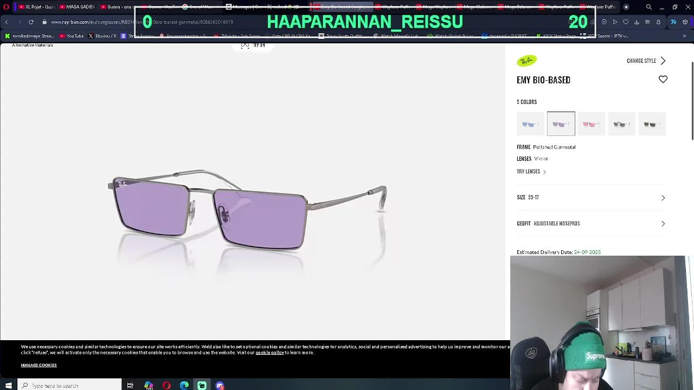
Task: Click Windows search box Type here to search
Action: 69,386
